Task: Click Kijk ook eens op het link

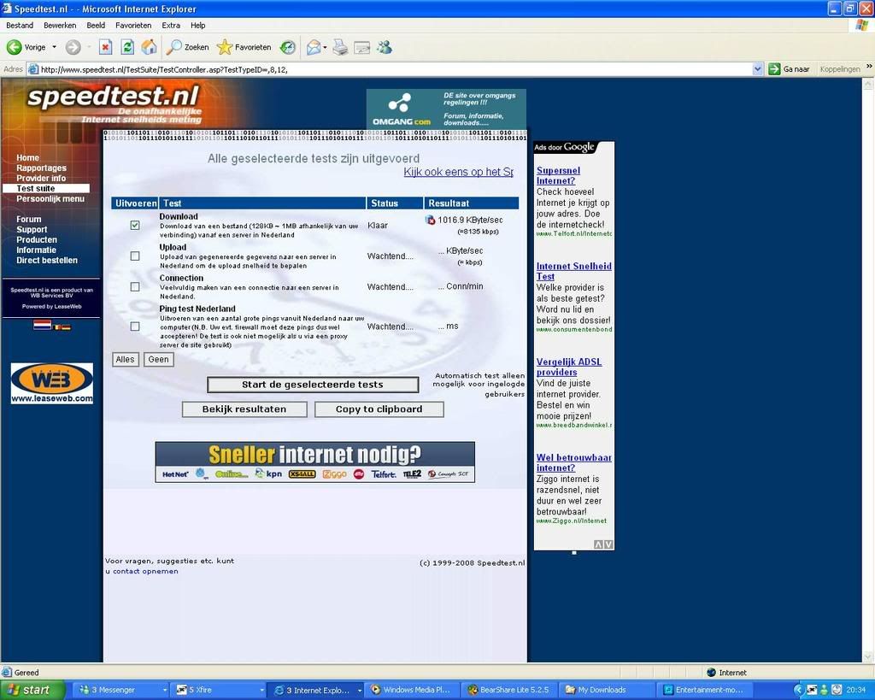Action: pyautogui.click(x=458, y=172)
